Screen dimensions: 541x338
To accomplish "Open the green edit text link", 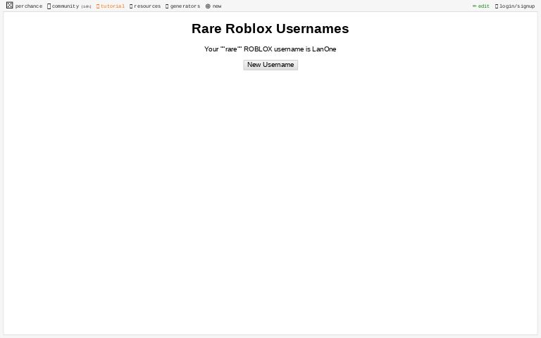I will pos(484,6).
